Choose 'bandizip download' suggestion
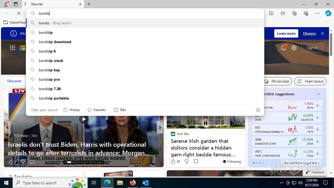This screenshot has height=188, width=334. click(145, 42)
